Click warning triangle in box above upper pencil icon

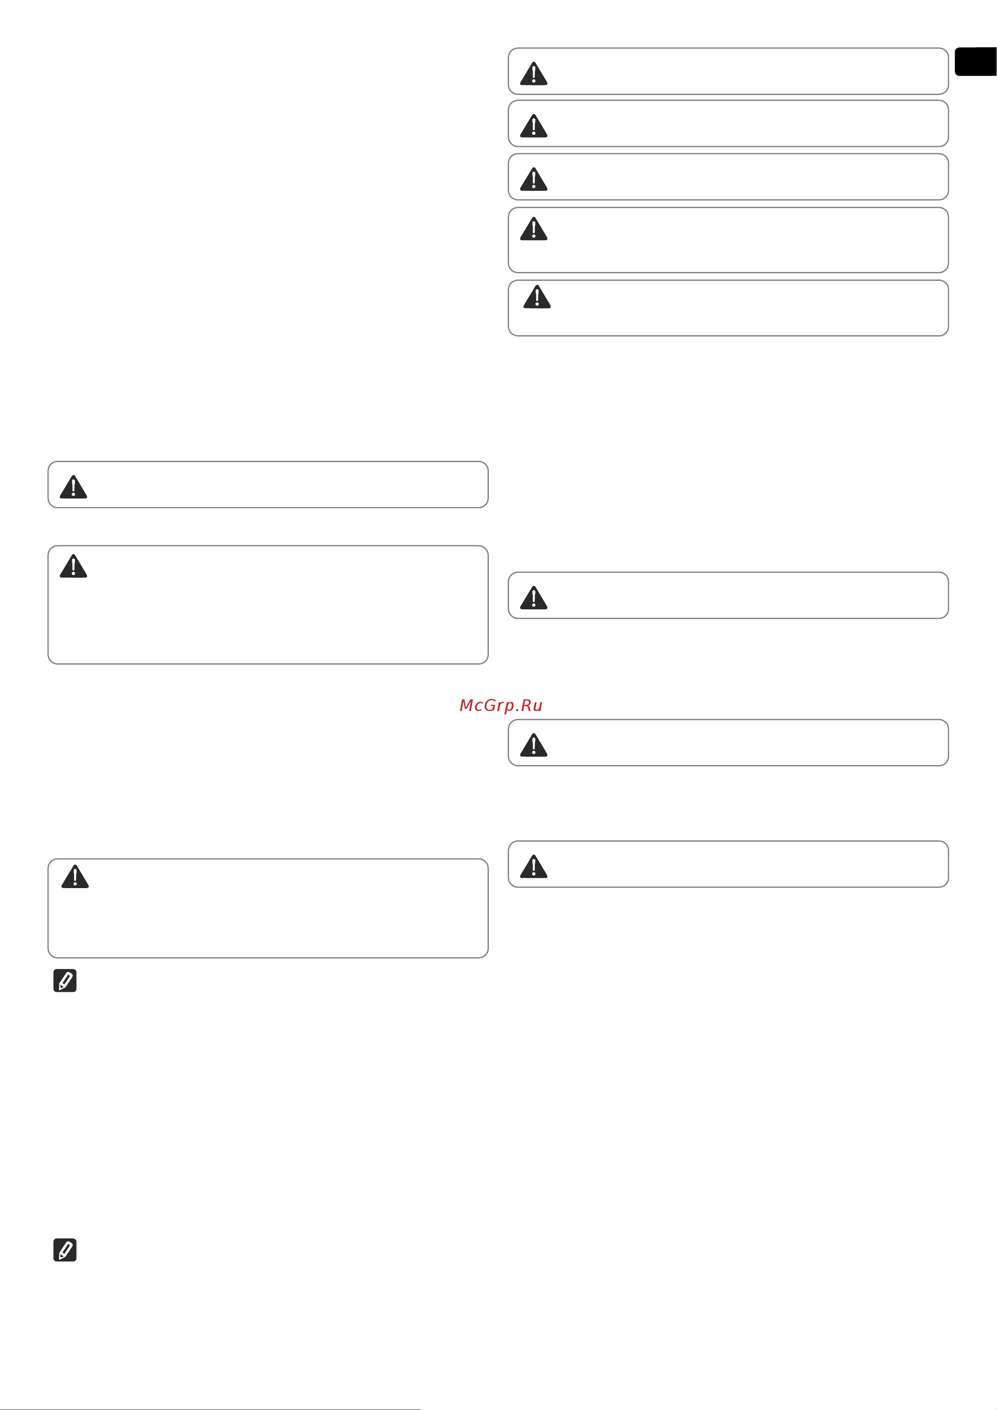tap(75, 876)
